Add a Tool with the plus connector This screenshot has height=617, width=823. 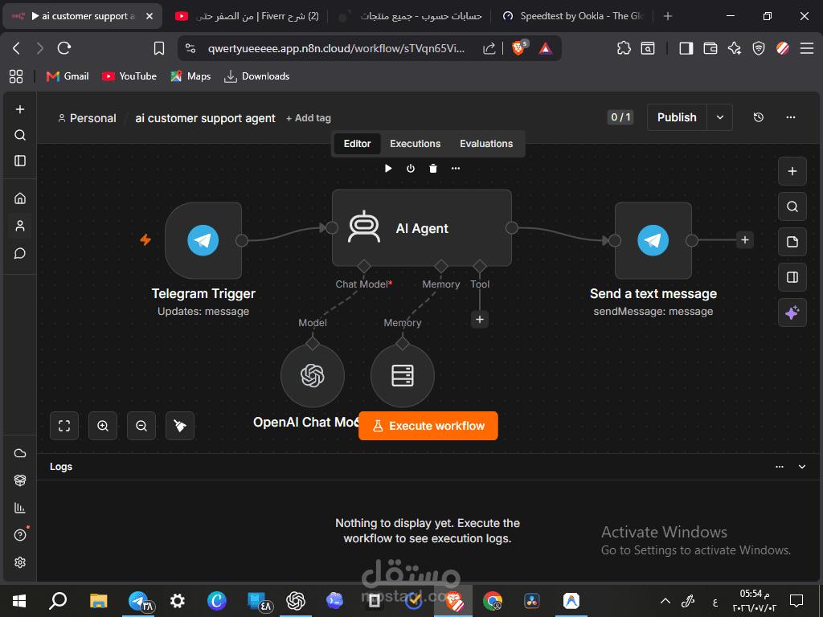[480, 319]
